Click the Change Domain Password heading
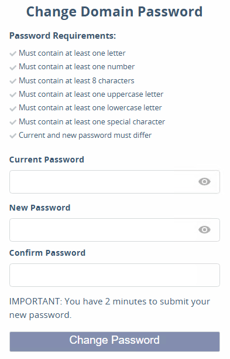This screenshot has width=230, height=359. tap(115, 12)
